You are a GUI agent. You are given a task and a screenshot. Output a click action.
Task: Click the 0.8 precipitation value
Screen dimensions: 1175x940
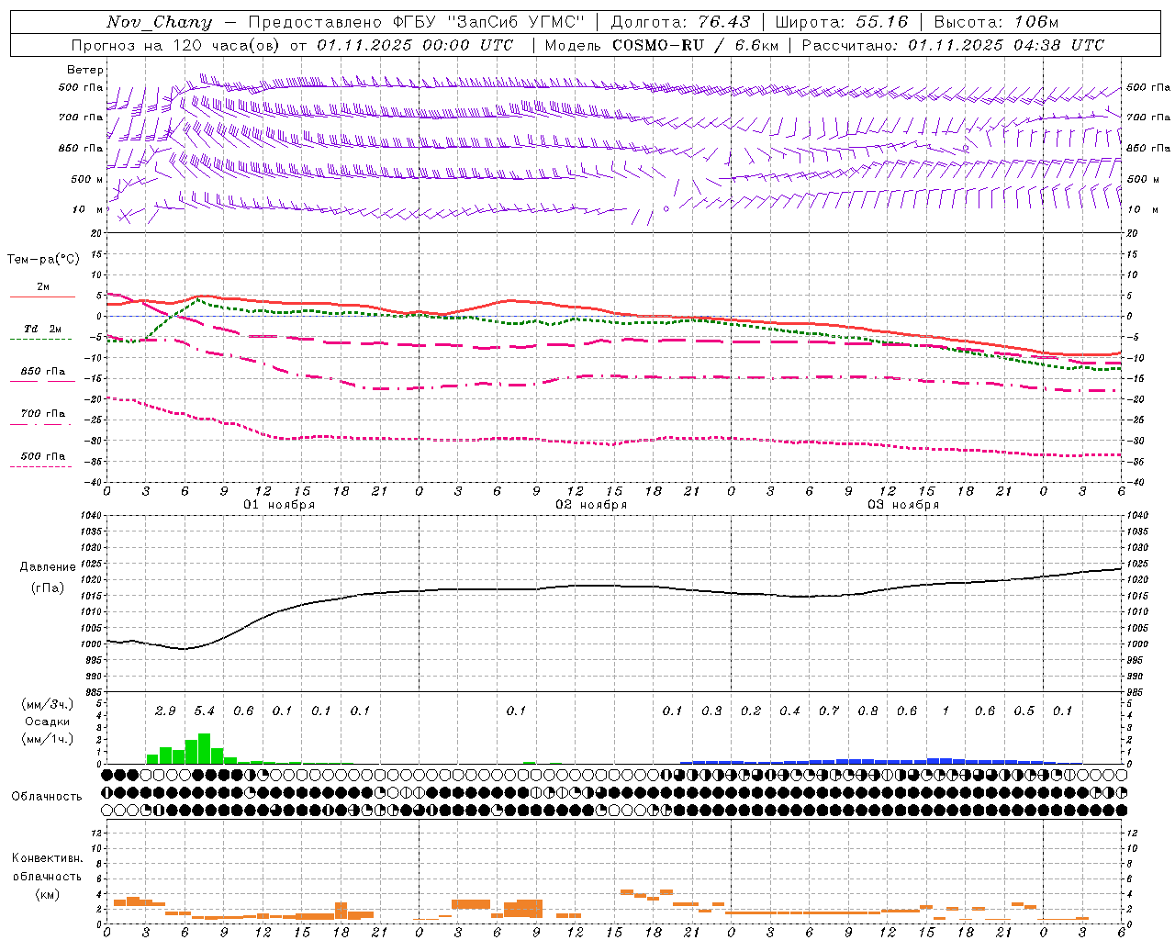click(x=867, y=711)
